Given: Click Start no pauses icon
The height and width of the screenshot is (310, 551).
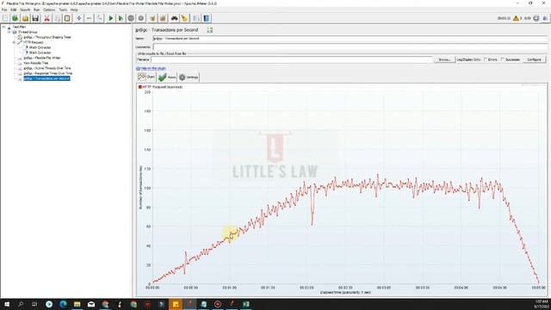Looking at the screenshot, I should tap(121, 18).
